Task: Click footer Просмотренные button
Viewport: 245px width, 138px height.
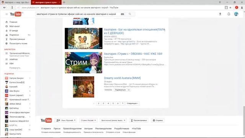Action: (139, 120)
